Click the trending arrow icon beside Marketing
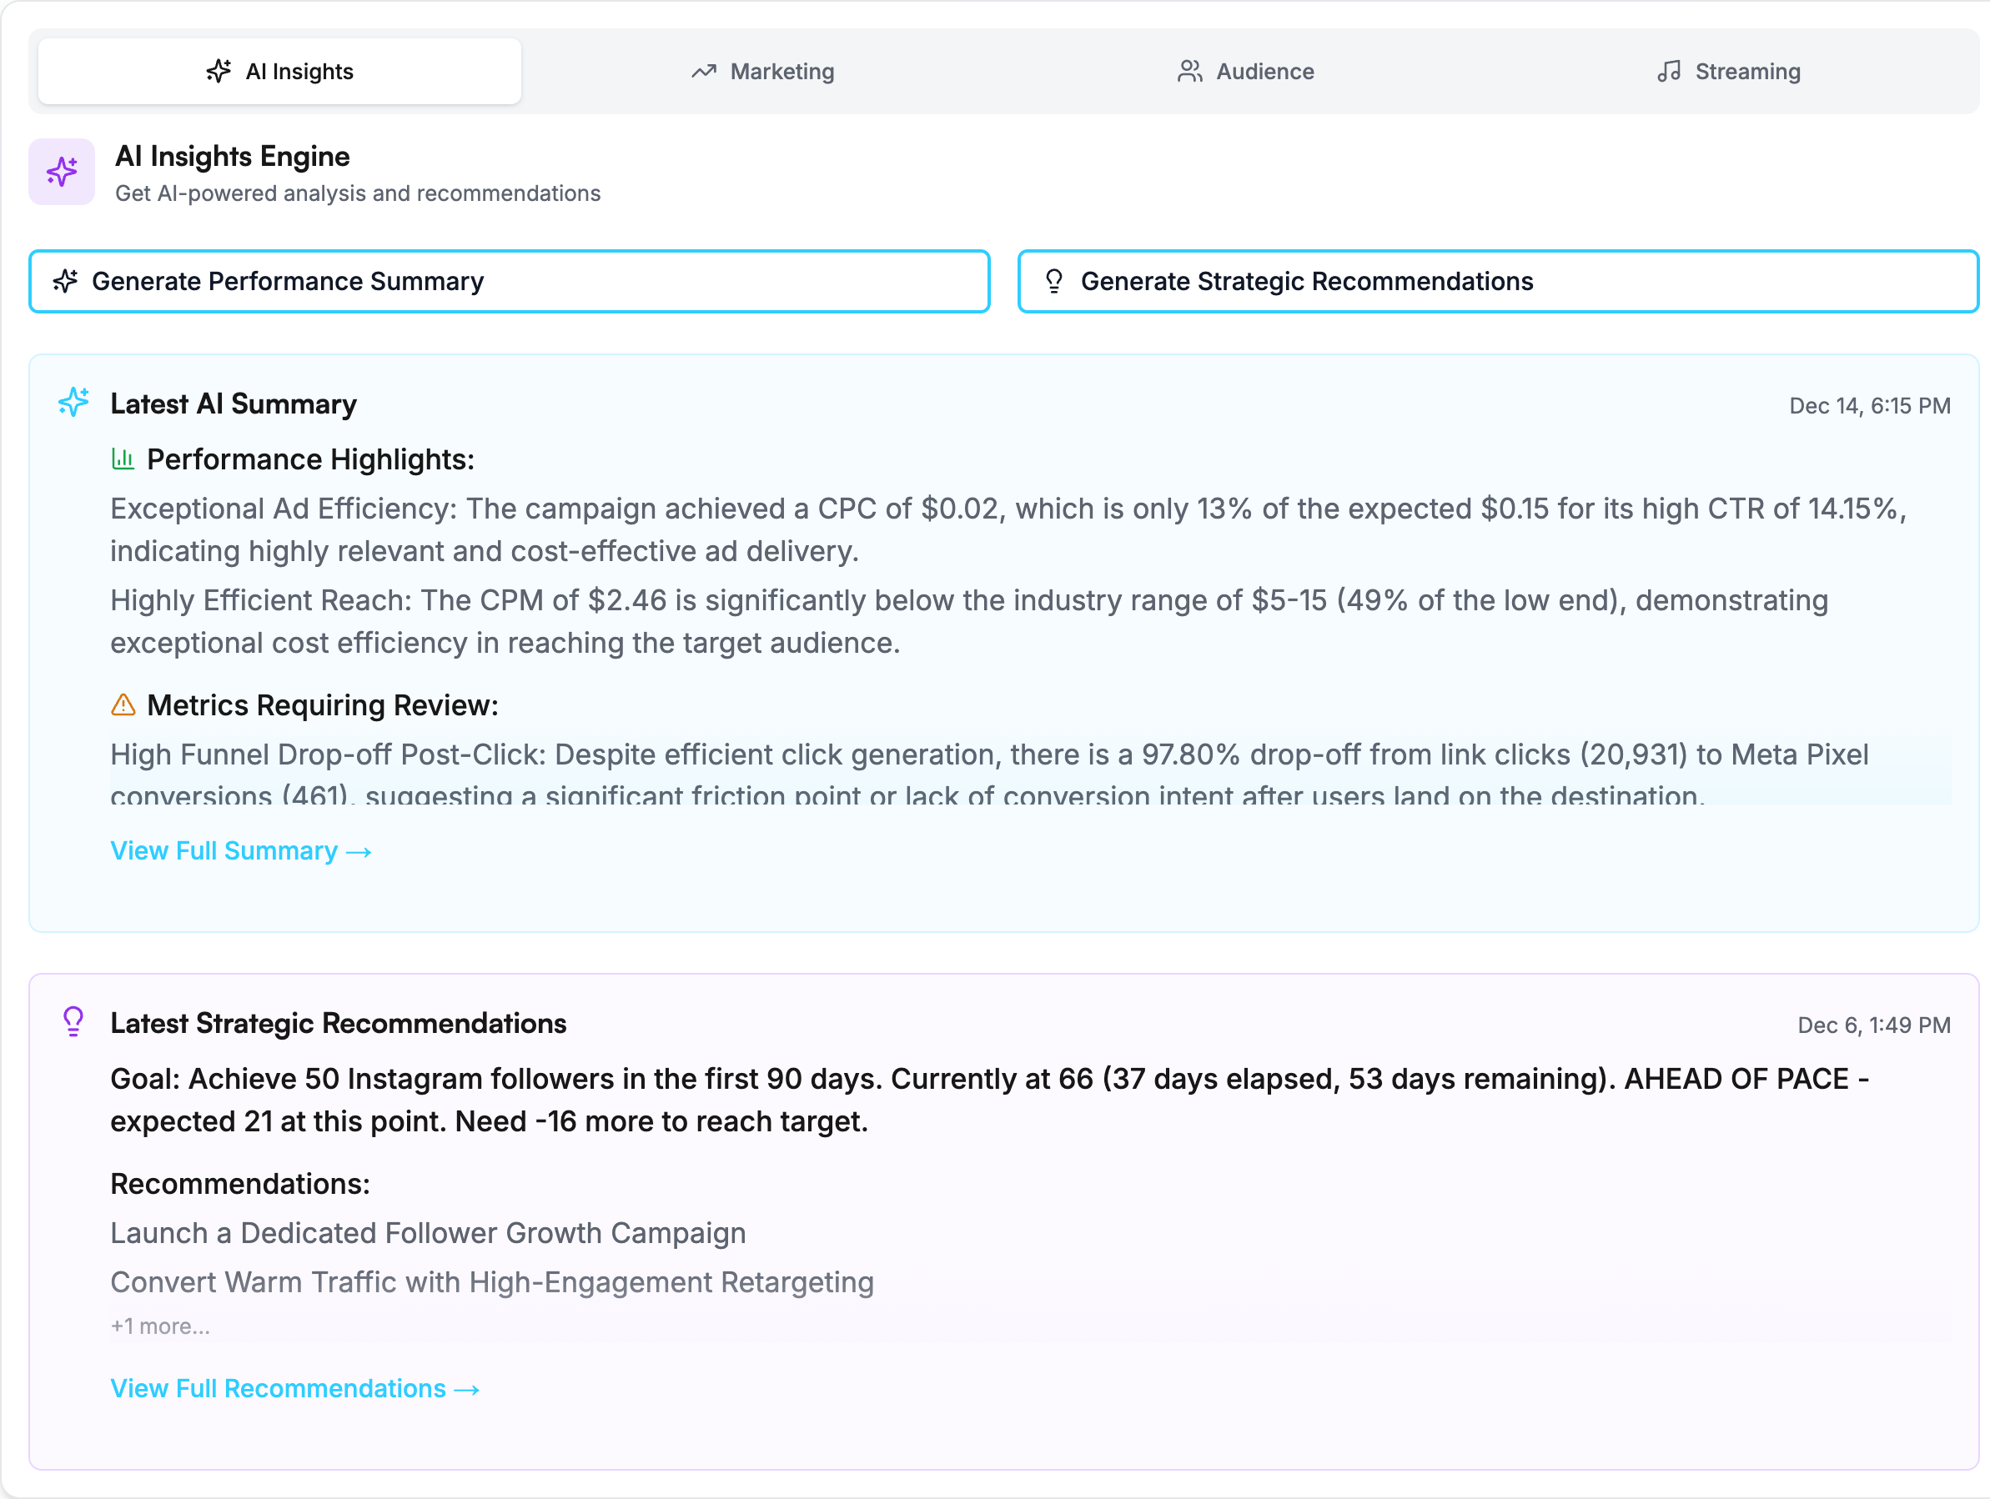Viewport: 1990px width, 1499px height. click(704, 71)
